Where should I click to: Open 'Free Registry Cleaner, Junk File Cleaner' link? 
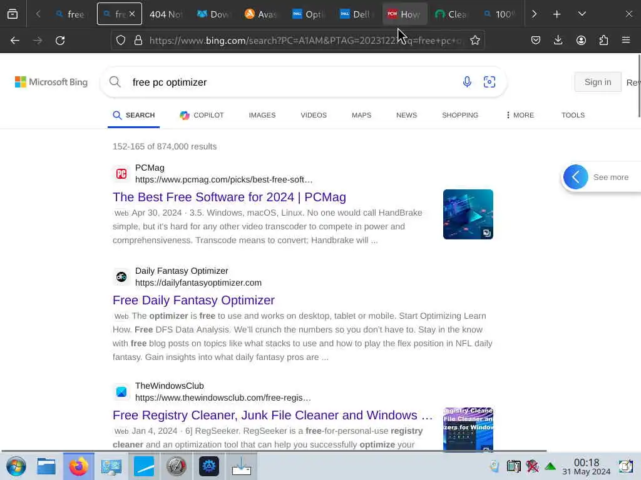(x=273, y=415)
